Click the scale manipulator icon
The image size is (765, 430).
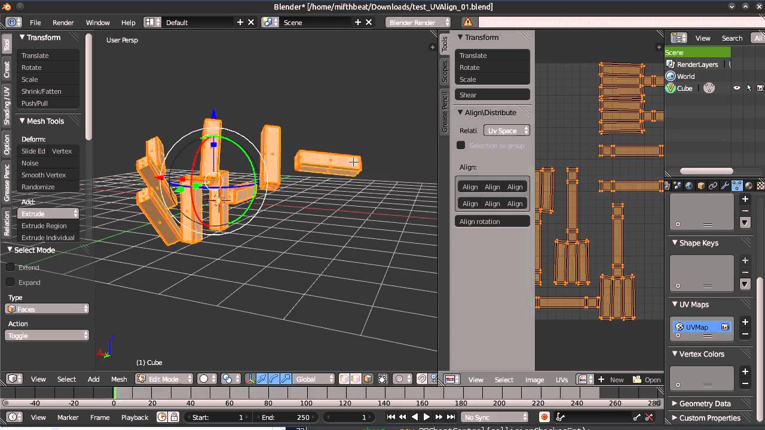point(286,379)
